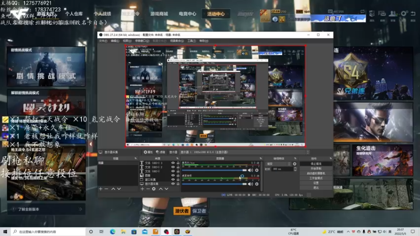Screen dimensions: 420x236
Task: Open friends icon in game top bar
Action: point(393,14)
